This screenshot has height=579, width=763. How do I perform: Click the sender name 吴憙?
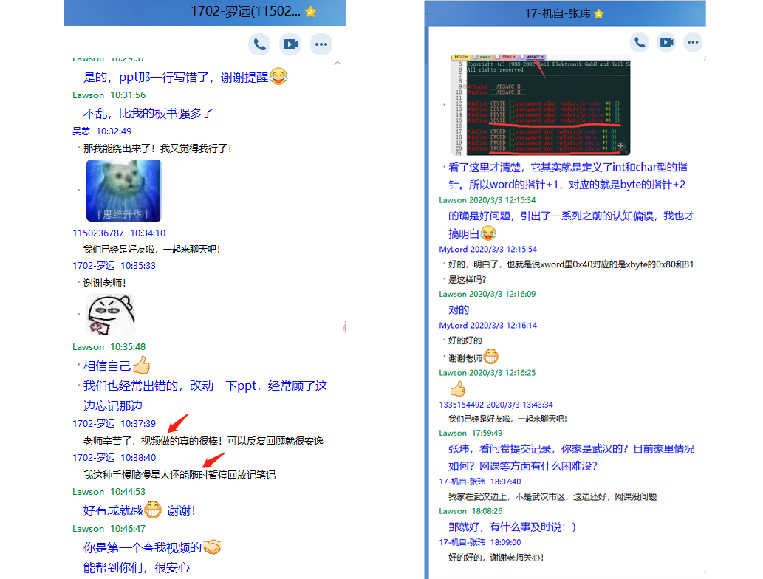[81, 131]
